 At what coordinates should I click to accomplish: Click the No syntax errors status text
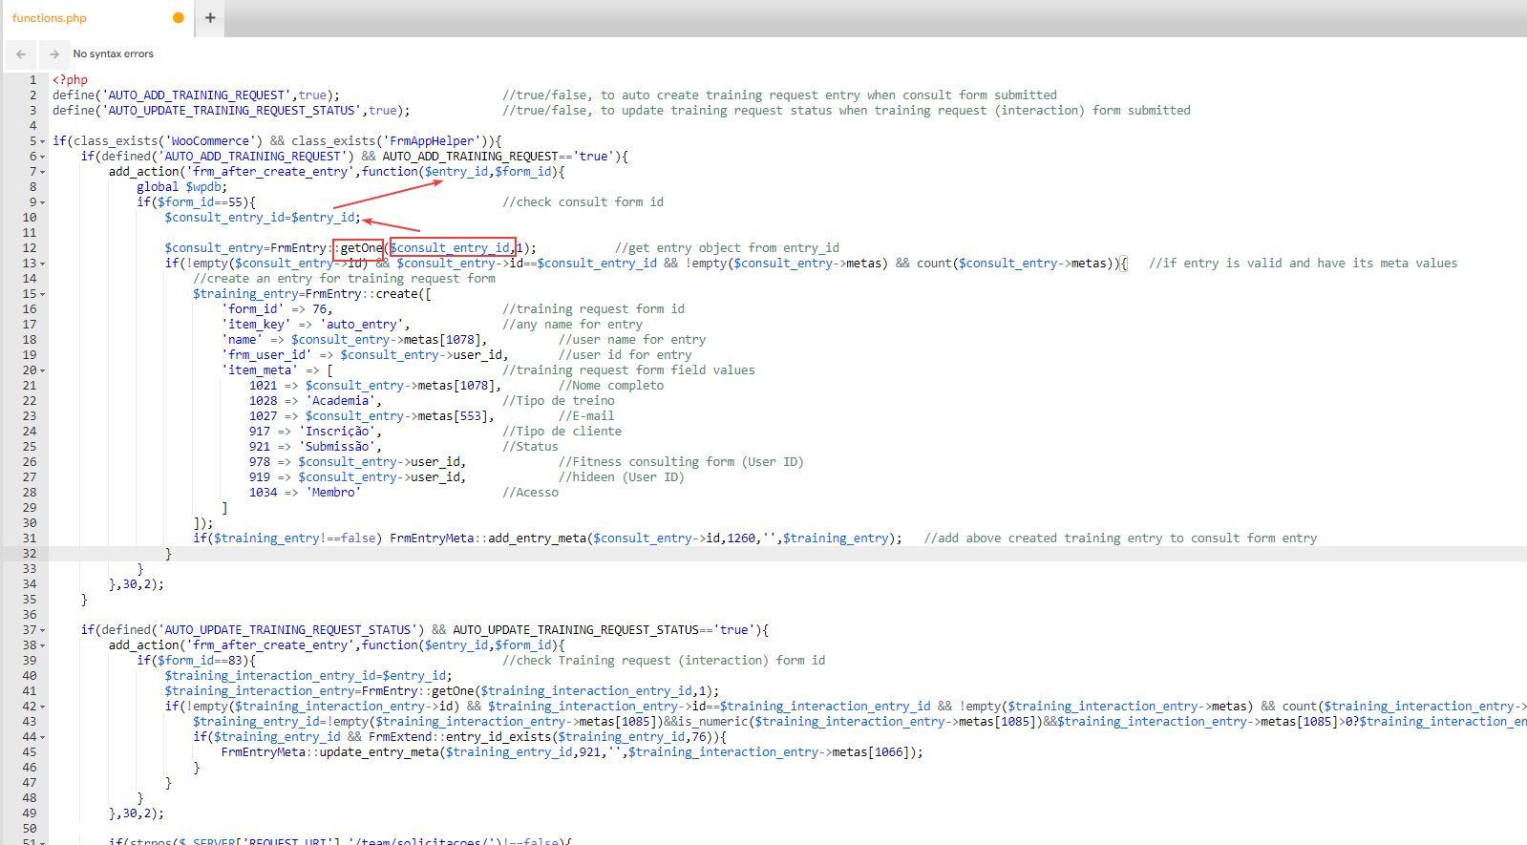click(113, 54)
